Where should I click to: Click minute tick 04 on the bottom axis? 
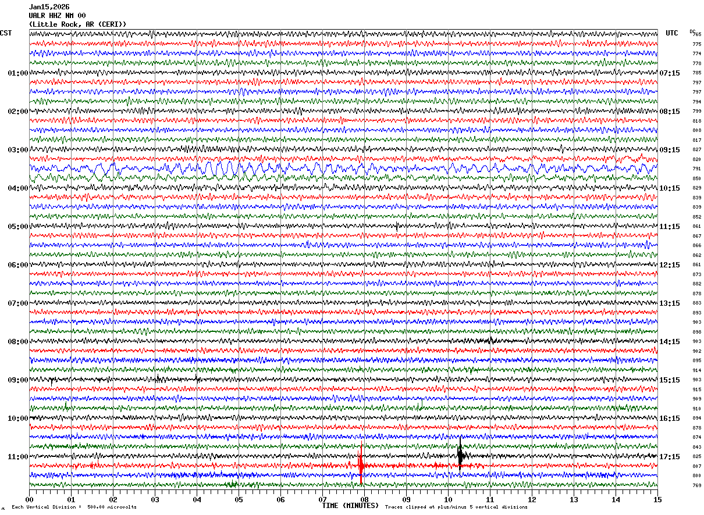tap(197, 499)
